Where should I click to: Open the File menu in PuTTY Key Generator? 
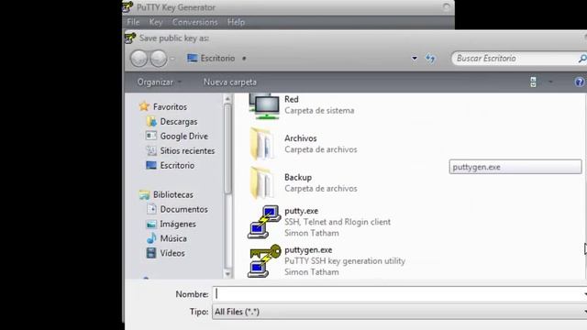pos(133,22)
